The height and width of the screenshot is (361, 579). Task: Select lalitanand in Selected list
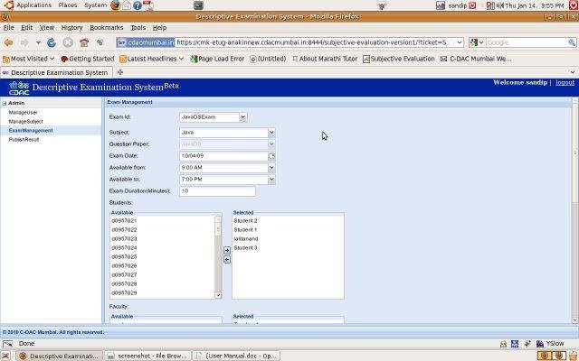(245, 238)
